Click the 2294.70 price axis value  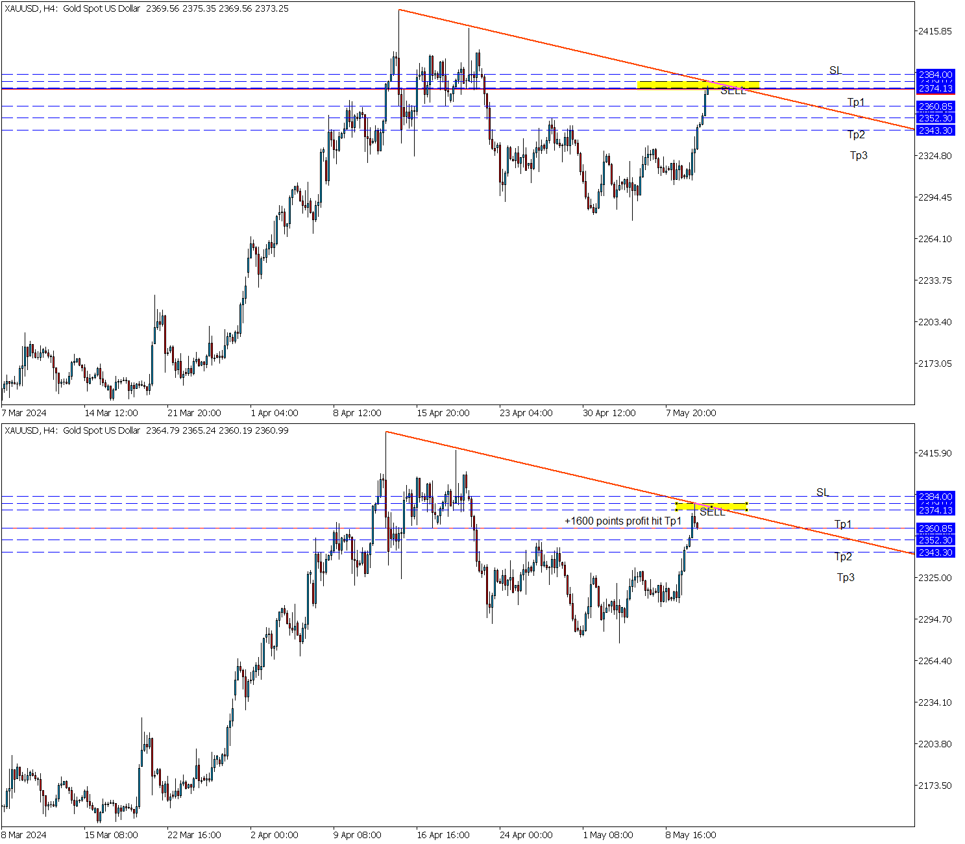(935, 619)
